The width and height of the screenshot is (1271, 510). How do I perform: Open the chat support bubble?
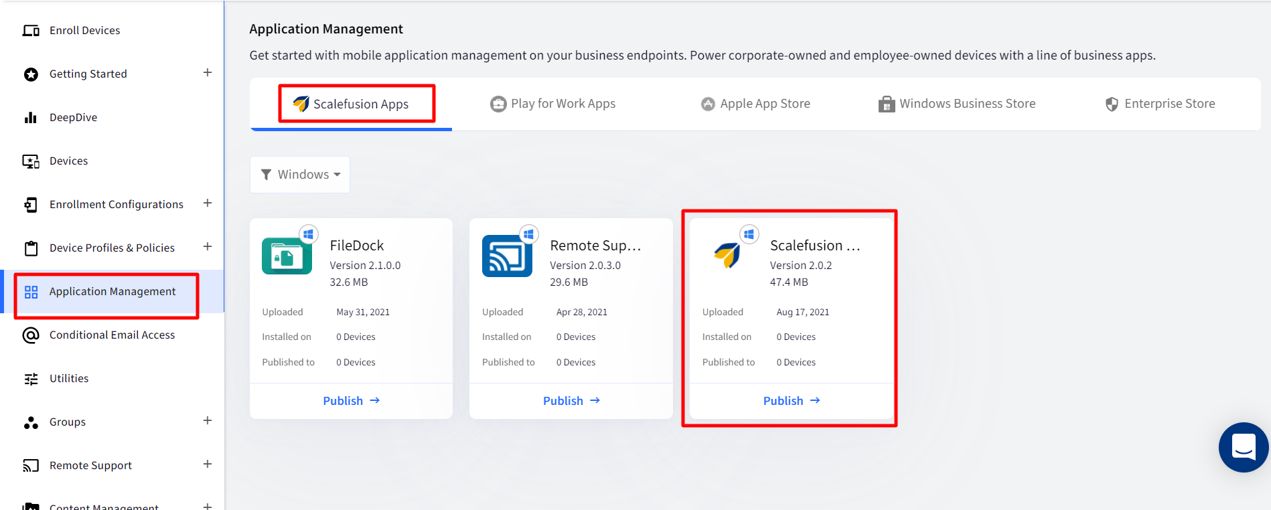click(x=1243, y=446)
